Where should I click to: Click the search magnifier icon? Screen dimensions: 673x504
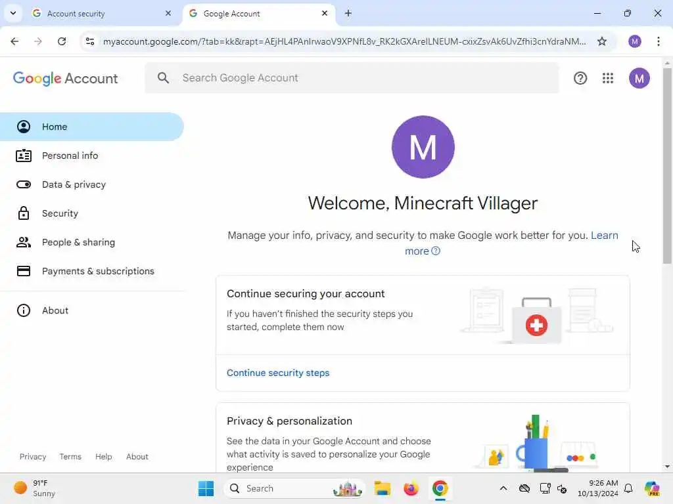[x=163, y=78]
